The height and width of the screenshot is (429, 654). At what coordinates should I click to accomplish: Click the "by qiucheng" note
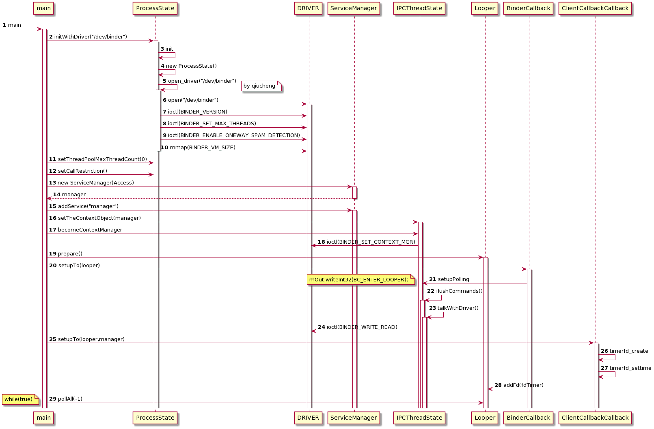point(260,86)
